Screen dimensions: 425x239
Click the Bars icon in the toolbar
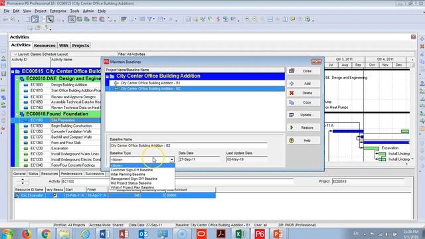[124, 19]
